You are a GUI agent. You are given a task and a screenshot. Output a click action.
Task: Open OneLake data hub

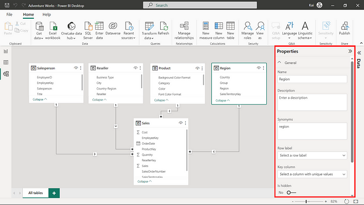(71, 30)
